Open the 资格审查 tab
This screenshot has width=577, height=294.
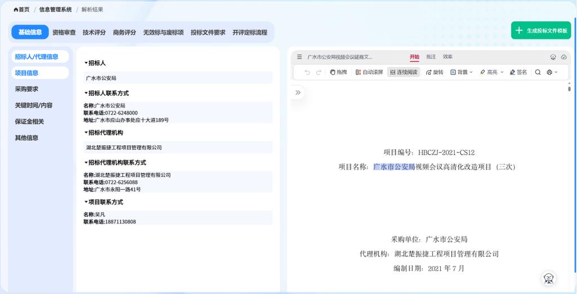[x=64, y=32]
